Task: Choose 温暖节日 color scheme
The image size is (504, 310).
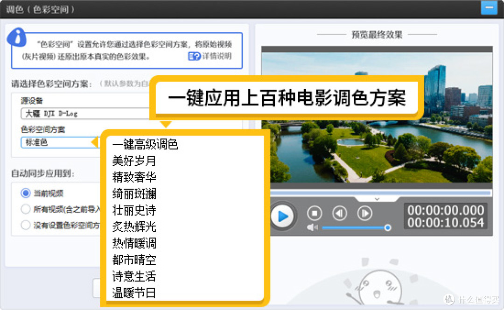Action: [x=134, y=293]
